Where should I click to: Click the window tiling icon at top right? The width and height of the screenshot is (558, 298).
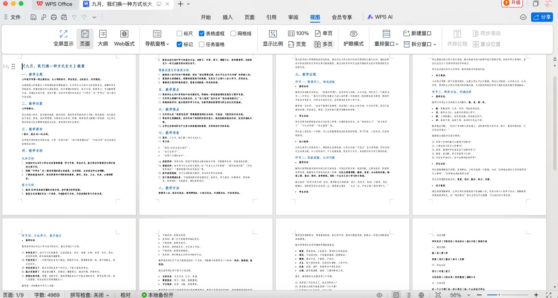(x=536, y=4)
